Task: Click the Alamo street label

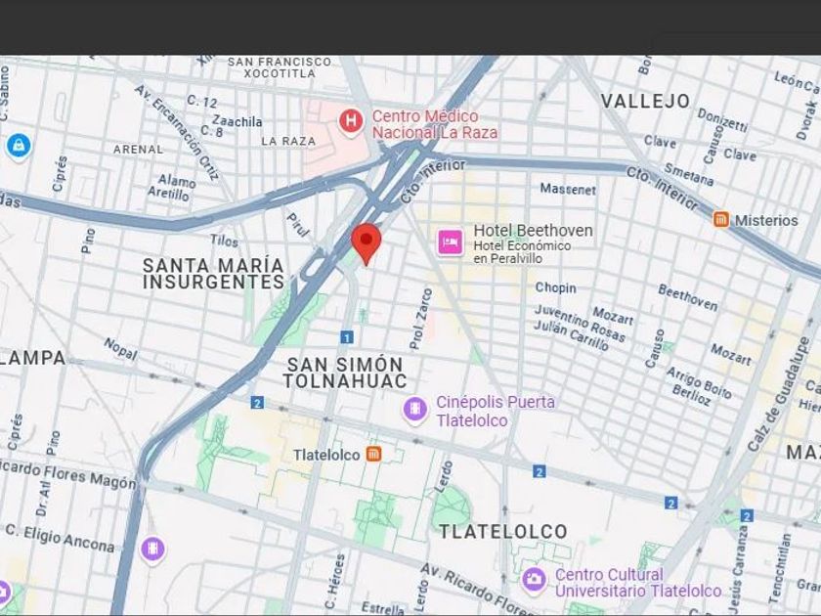Action: [177, 181]
